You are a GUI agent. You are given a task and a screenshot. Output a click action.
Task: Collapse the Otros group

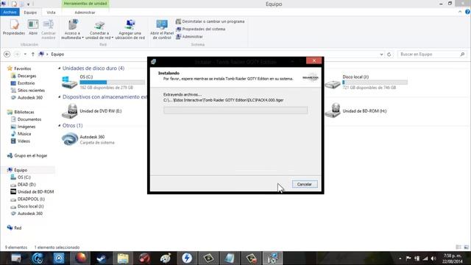(x=59, y=126)
